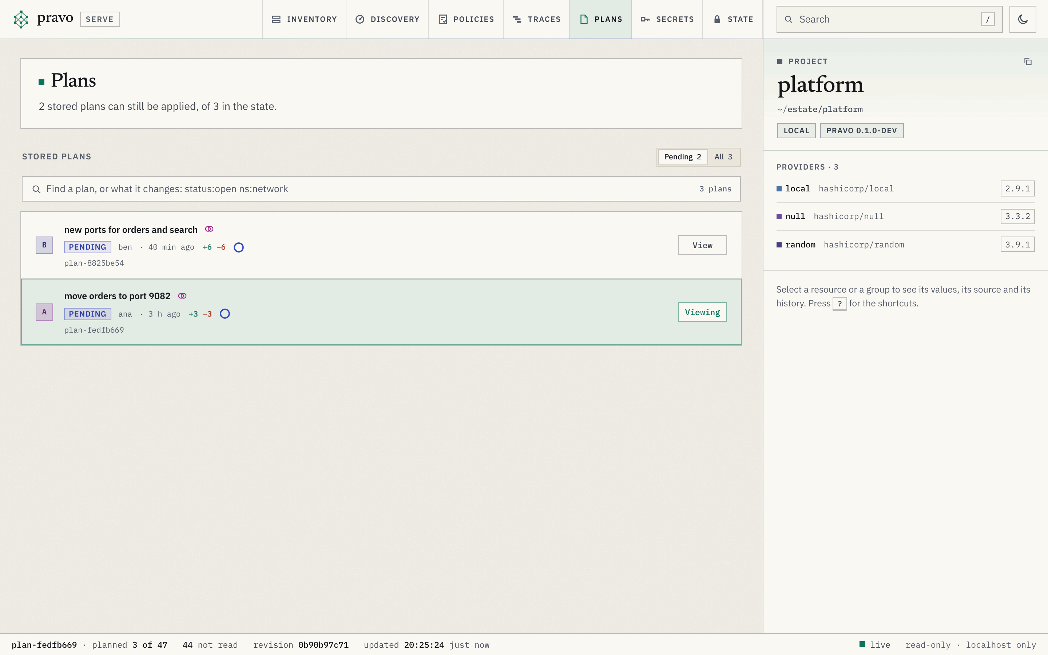The height and width of the screenshot is (655, 1048).
Task: Select the local hashicorp/local provider row
Action: coord(905,189)
